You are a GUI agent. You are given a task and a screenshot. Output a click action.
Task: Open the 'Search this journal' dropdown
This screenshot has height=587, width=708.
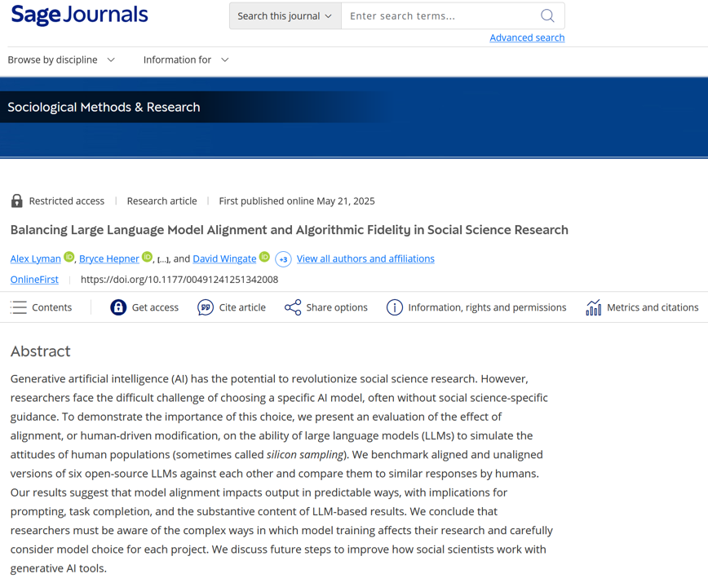tap(285, 15)
